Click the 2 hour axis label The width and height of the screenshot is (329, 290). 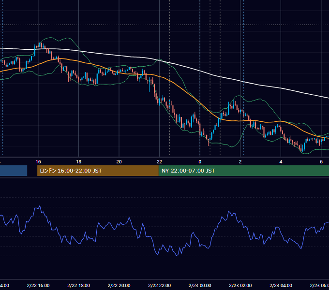click(x=240, y=162)
